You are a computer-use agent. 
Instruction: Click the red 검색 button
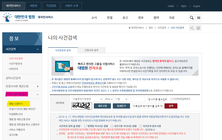click(x=171, y=106)
